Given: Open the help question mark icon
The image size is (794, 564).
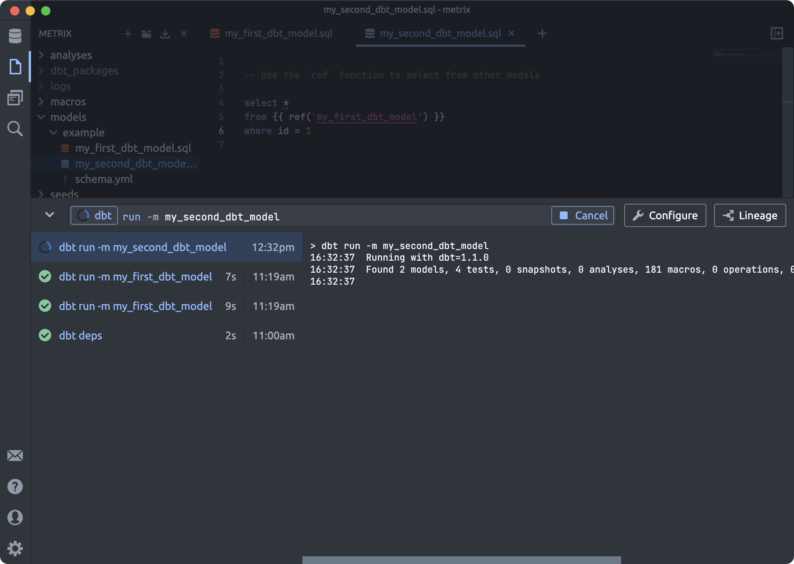Looking at the screenshot, I should (x=15, y=487).
